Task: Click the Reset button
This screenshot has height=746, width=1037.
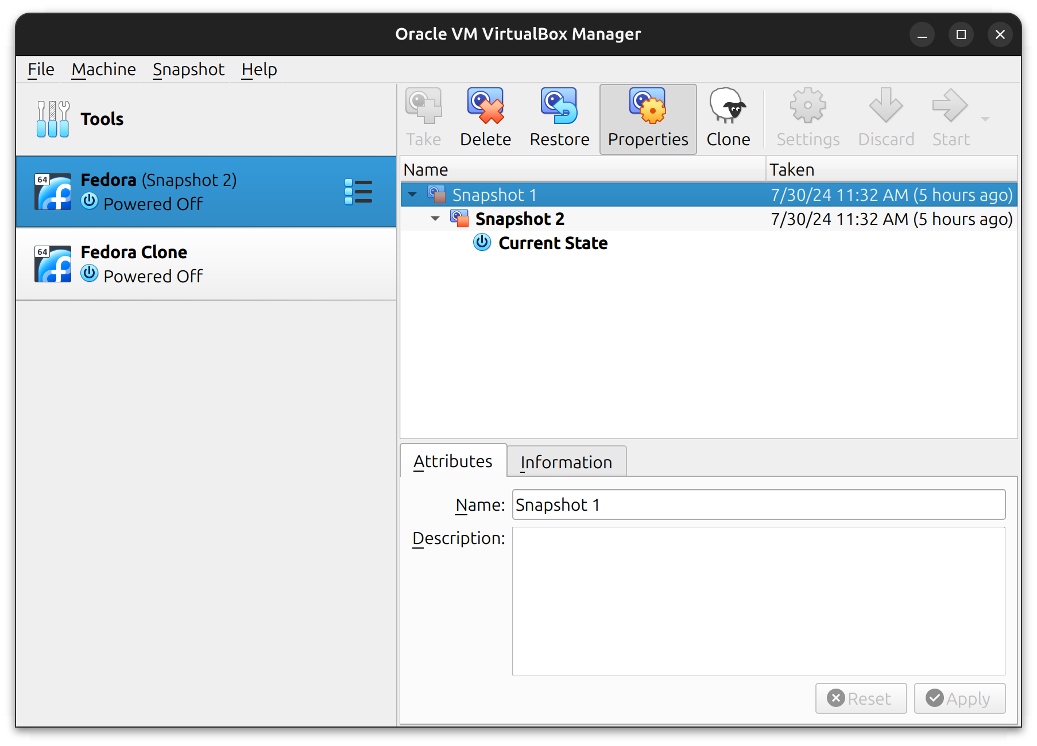Action: (x=861, y=698)
